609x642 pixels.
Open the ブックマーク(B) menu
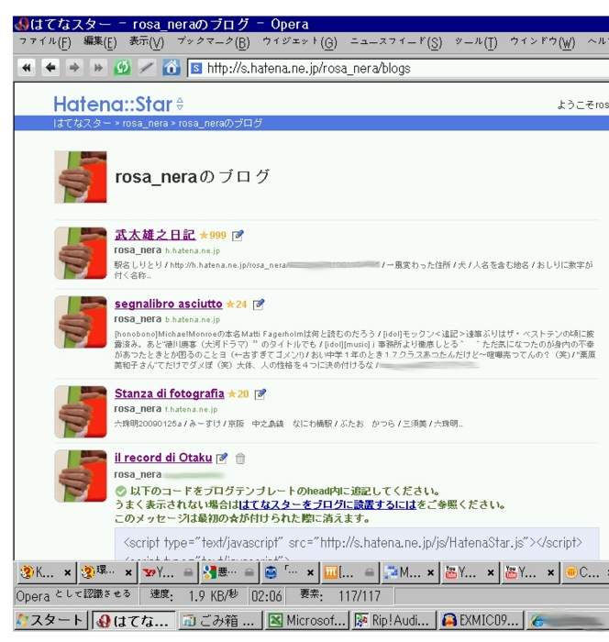[x=214, y=42]
